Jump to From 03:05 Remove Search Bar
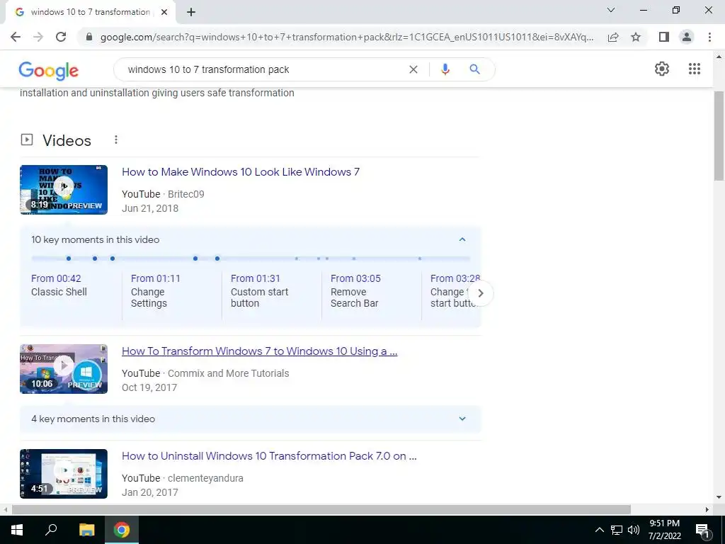 coord(355,291)
